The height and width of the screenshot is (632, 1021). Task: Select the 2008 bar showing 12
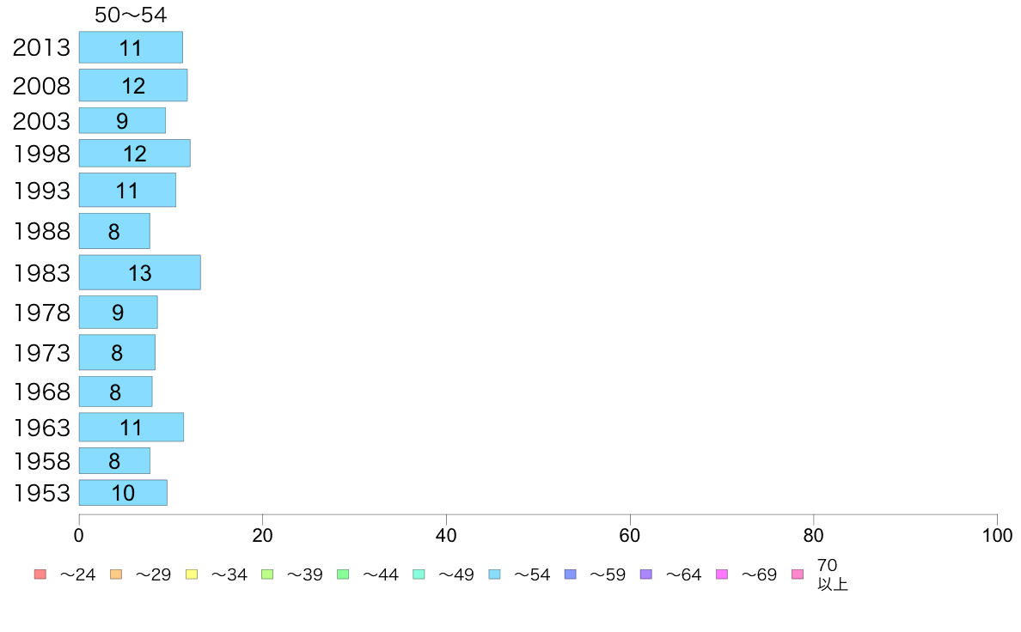133,85
